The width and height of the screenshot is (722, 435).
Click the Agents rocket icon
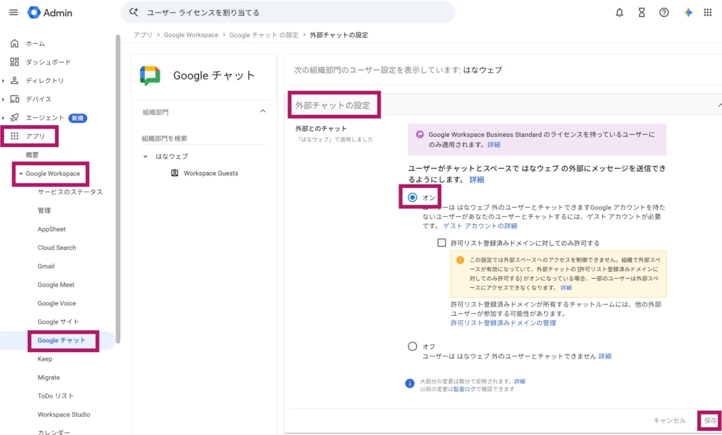tap(15, 118)
